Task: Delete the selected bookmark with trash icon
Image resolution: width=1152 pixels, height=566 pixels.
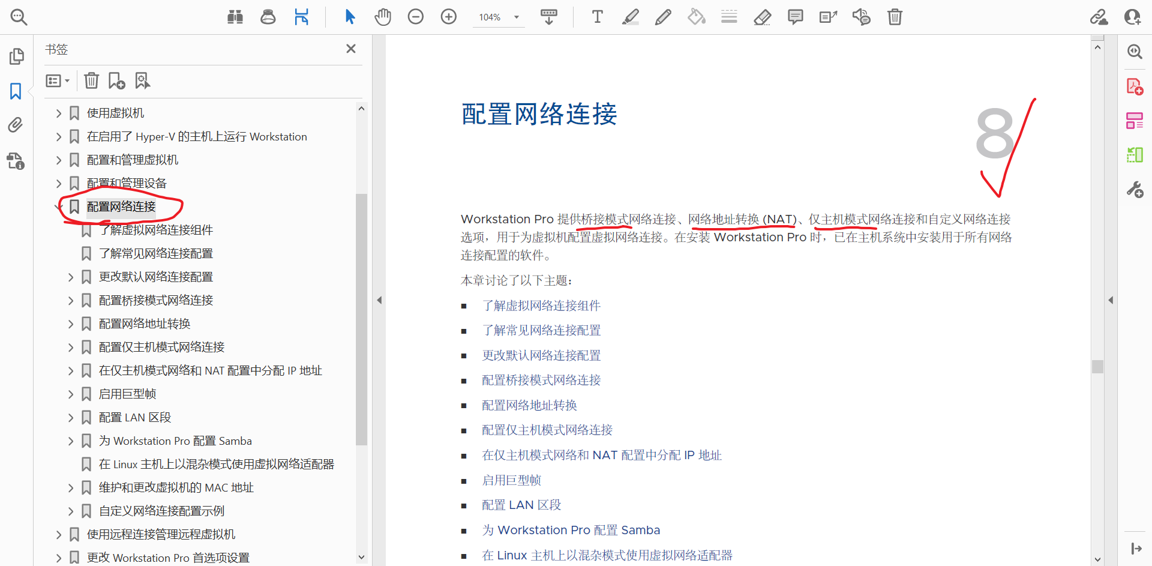Action: point(91,80)
